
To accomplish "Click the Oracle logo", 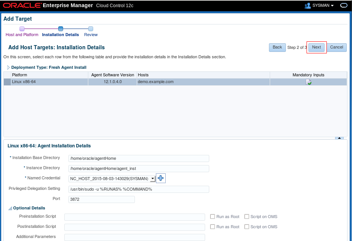I will [x=23, y=5].
